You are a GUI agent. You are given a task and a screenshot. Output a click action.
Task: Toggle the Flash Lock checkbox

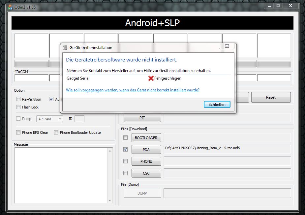[18, 107]
